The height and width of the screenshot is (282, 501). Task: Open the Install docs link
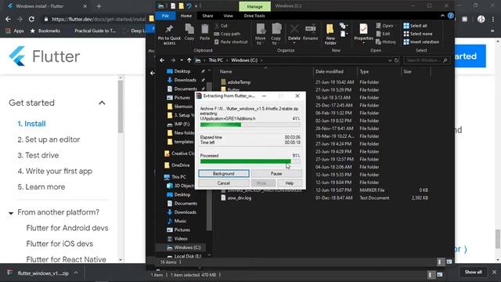point(31,124)
